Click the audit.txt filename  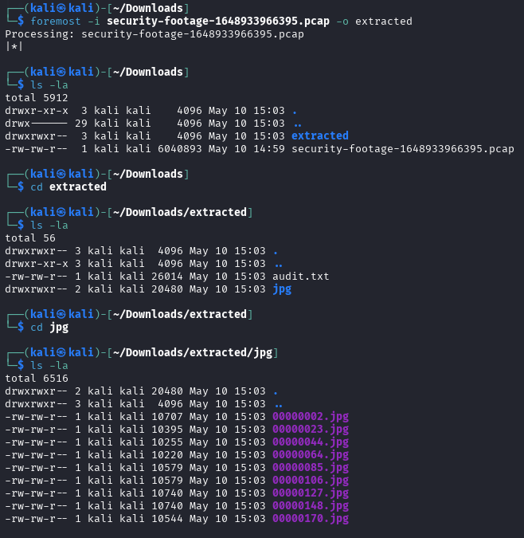301,277
